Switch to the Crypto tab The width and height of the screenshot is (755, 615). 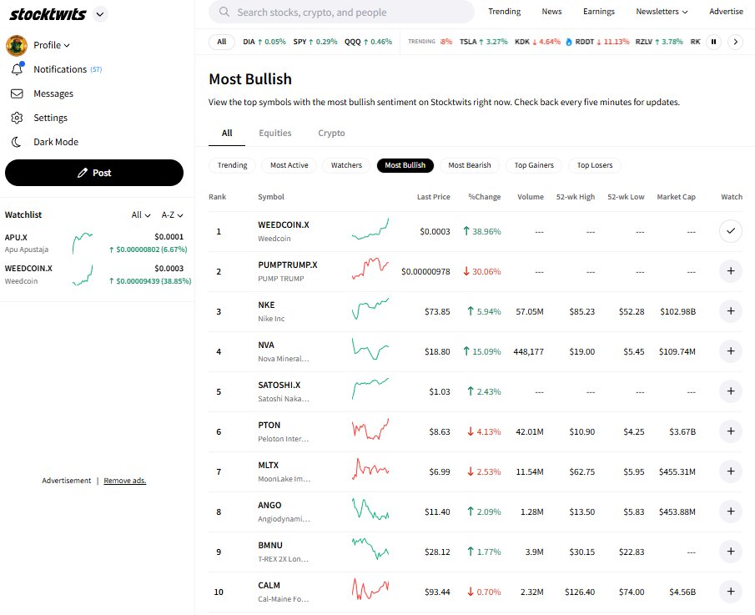[331, 133]
